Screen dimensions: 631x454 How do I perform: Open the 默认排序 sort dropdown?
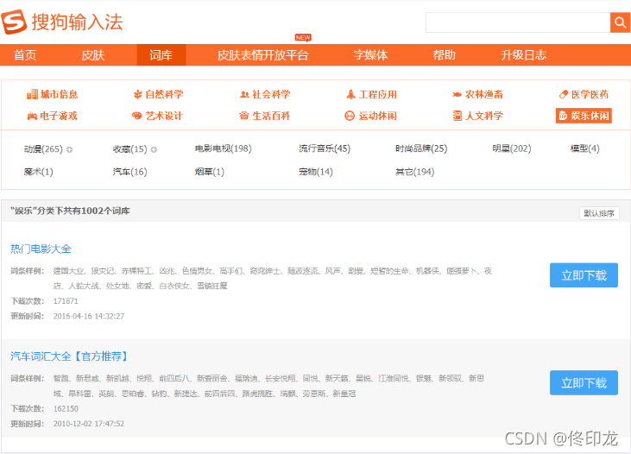coord(599,213)
